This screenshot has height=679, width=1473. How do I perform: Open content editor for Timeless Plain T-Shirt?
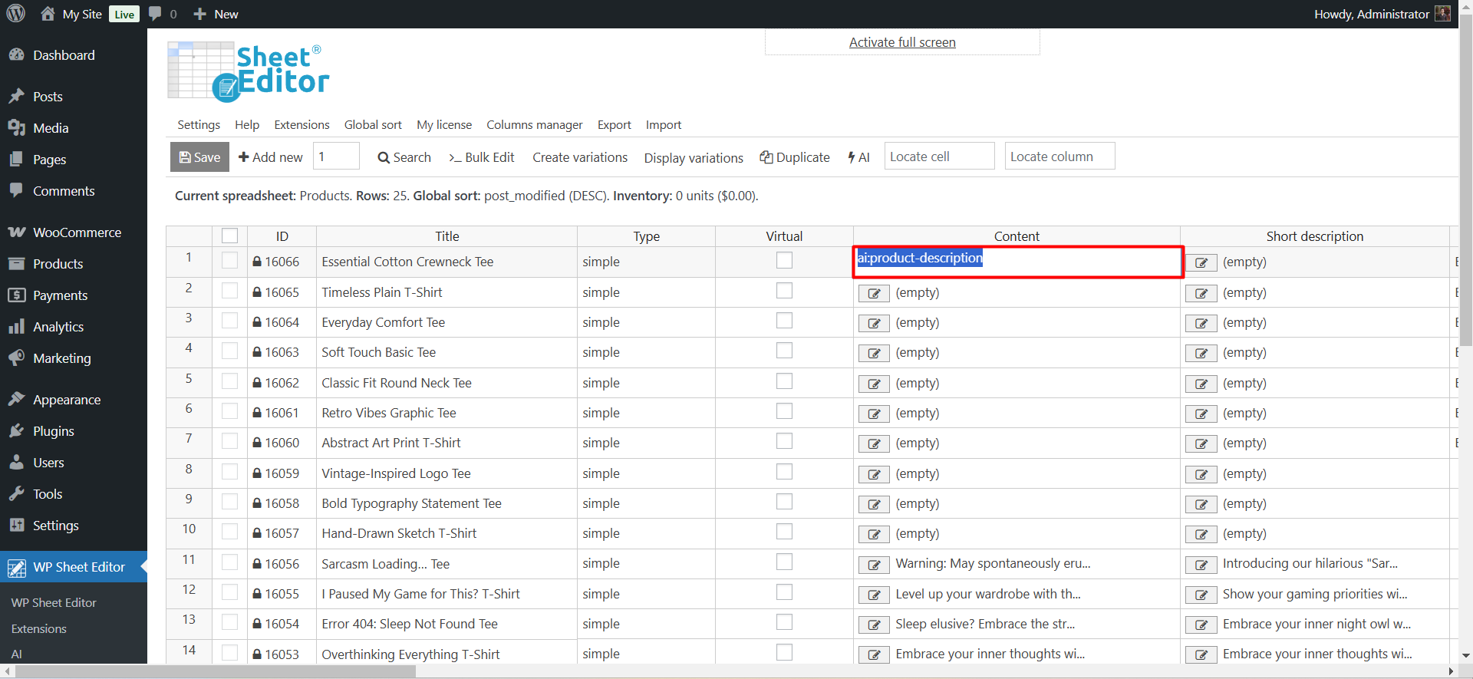874,293
